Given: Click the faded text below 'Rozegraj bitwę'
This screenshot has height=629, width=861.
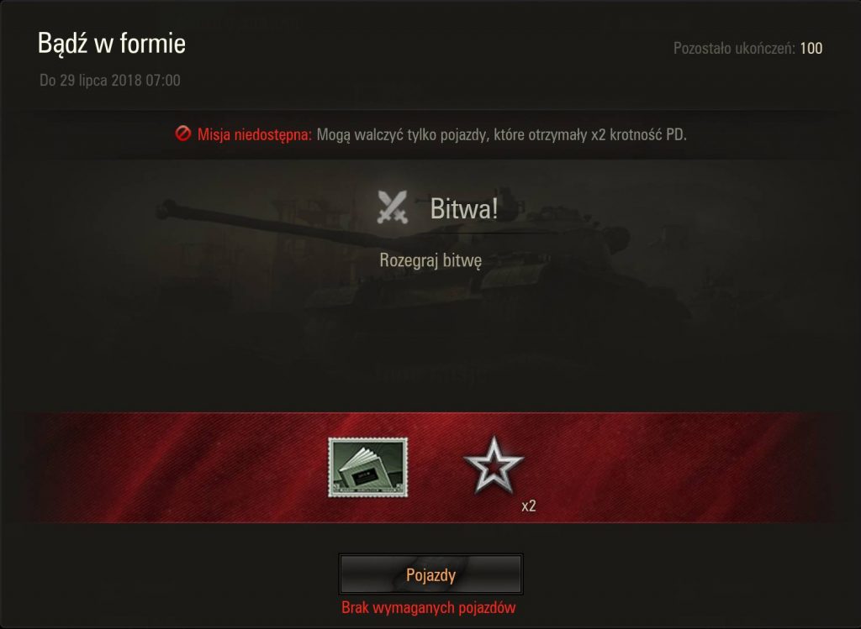Looking at the screenshot, I should pos(430,375).
